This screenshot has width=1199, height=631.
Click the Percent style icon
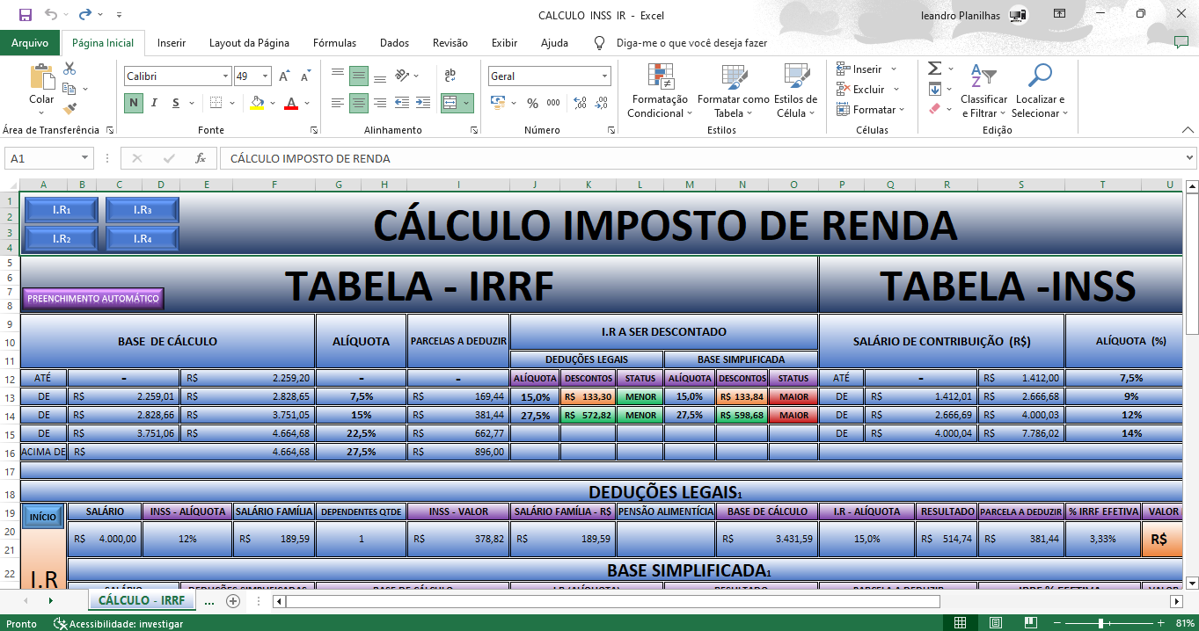click(x=532, y=103)
